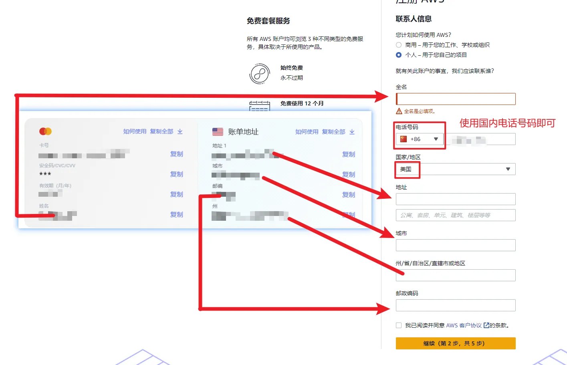Click the external link icon after AWS 客户协议
The width and height of the screenshot is (567, 365).
point(486,325)
